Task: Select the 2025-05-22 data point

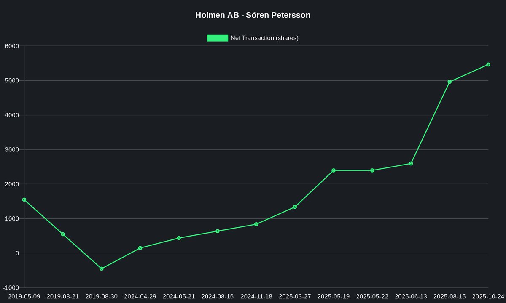Action: point(372,170)
